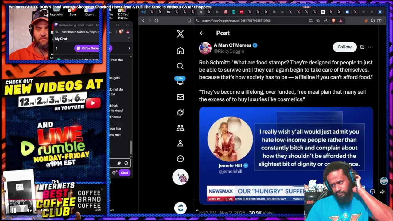Open the zoom magnifier in the address bar

[318, 21]
